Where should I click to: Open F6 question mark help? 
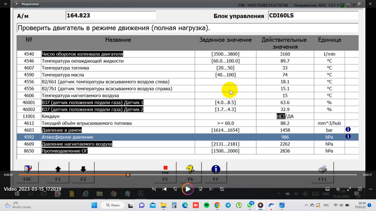pos(190,170)
